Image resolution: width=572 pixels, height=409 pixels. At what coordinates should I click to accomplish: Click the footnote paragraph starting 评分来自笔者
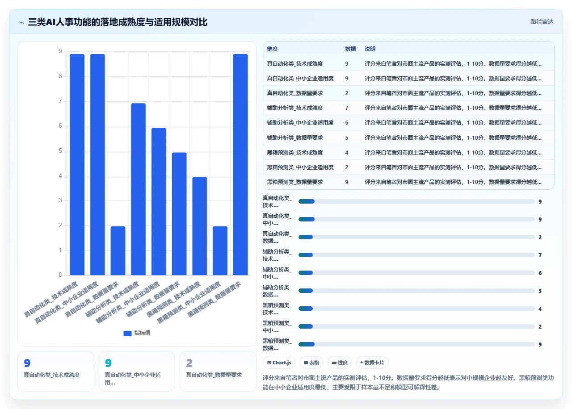pos(408,383)
